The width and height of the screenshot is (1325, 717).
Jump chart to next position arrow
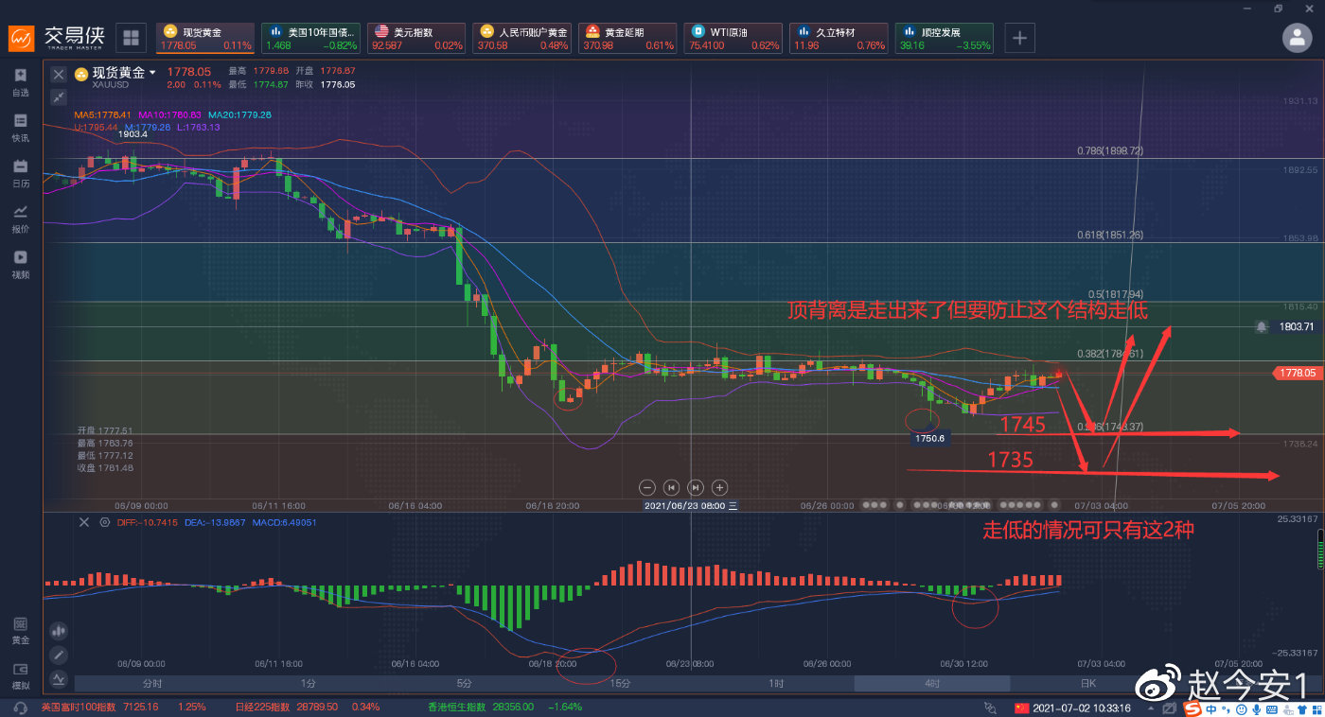(696, 487)
